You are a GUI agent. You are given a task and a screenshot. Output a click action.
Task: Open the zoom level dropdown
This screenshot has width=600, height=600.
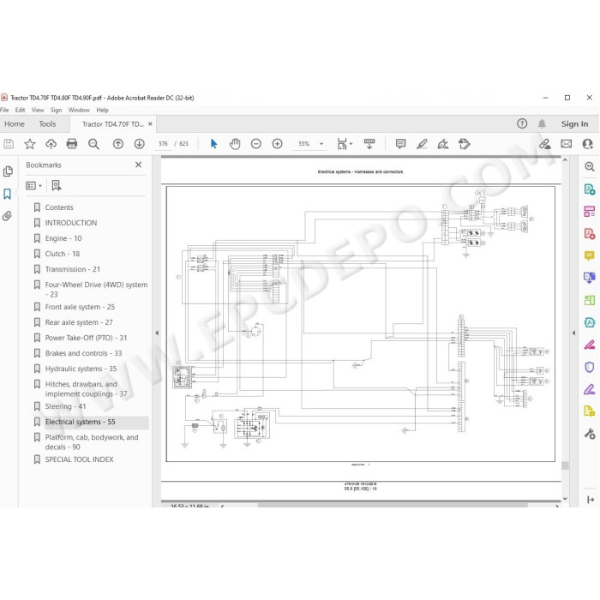click(x=321, y=144)
